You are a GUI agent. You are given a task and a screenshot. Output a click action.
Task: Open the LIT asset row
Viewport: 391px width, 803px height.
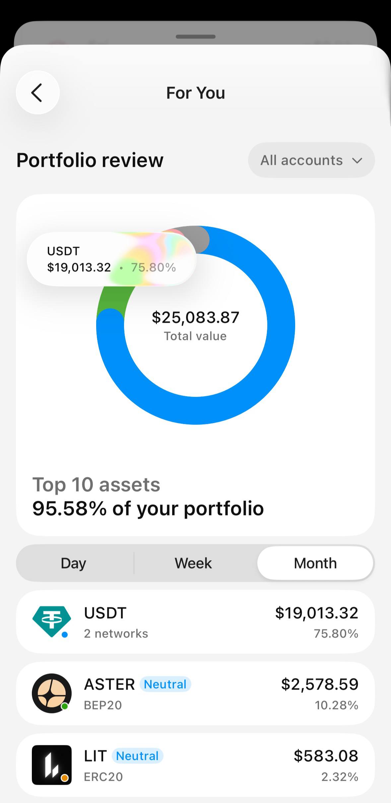(195, 765)
